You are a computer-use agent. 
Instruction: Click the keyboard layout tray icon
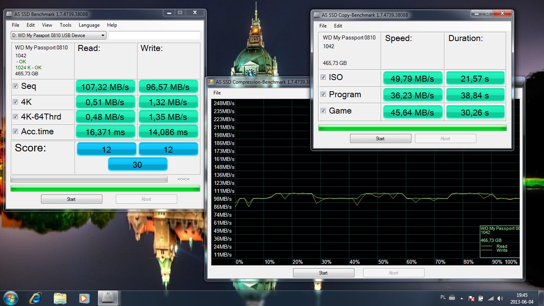pyautogui.click(x=452, y=298)
